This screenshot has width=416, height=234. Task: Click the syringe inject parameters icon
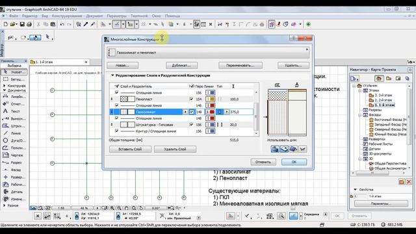93,25
